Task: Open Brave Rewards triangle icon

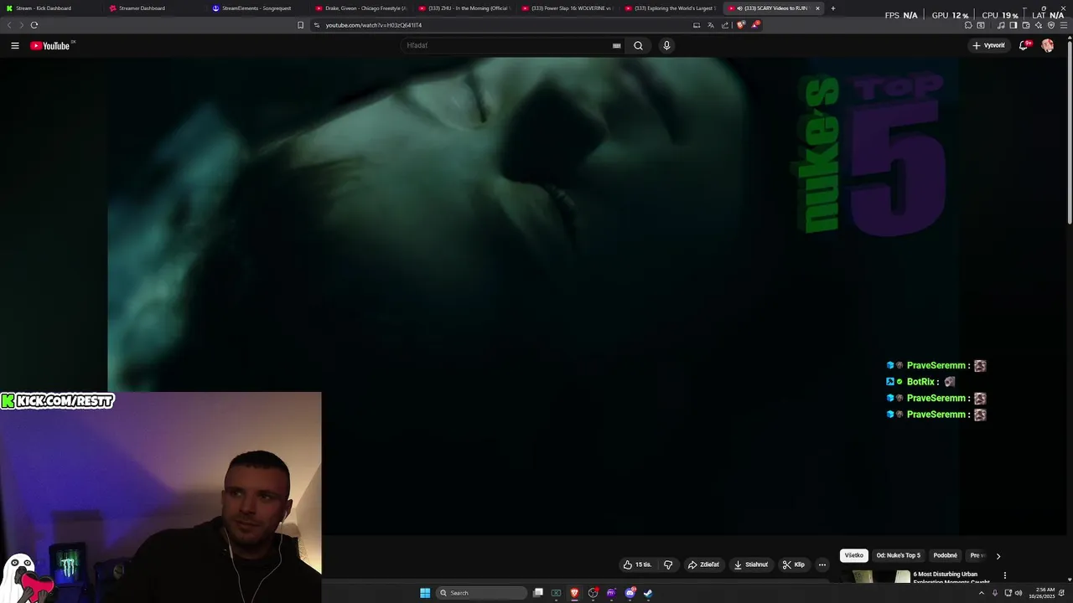Action: [x=754, y=25]
